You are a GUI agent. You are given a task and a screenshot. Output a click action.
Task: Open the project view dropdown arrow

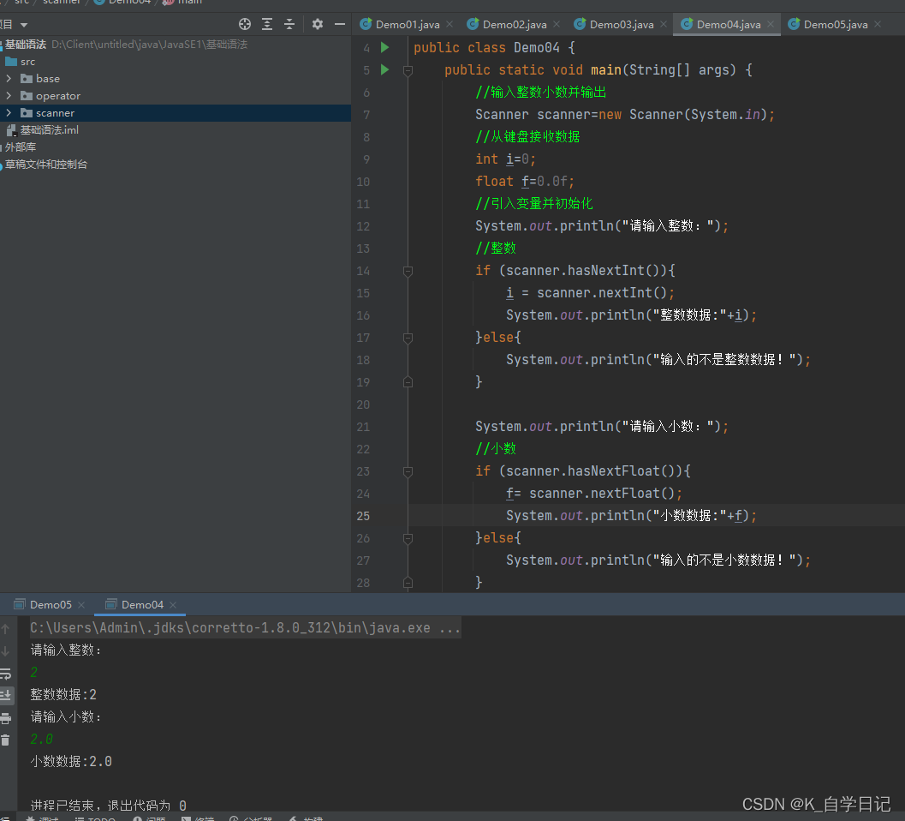point(24,25)
